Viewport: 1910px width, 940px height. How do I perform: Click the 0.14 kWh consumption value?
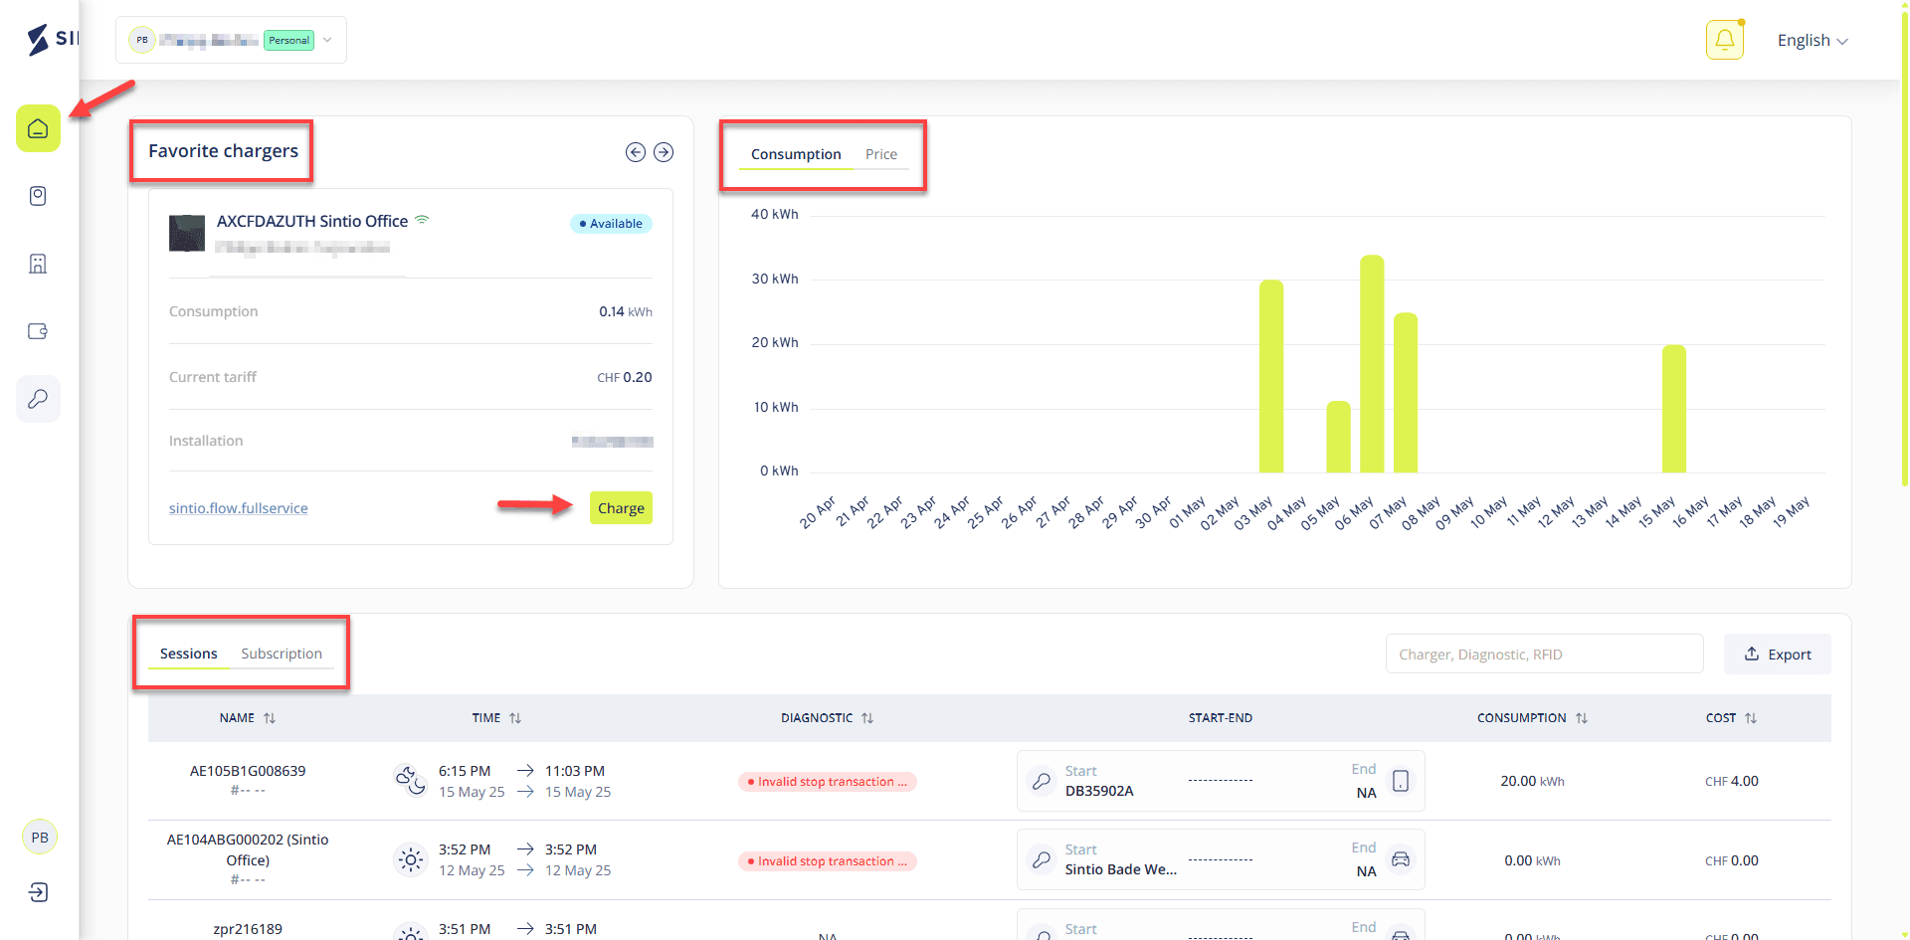pyautogui.click(x=626, y=311)
